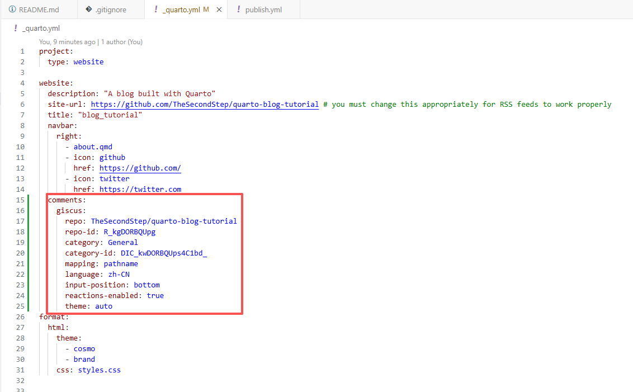
Task: Open the https://twitter.com href link
Action: tap(140, 189)
